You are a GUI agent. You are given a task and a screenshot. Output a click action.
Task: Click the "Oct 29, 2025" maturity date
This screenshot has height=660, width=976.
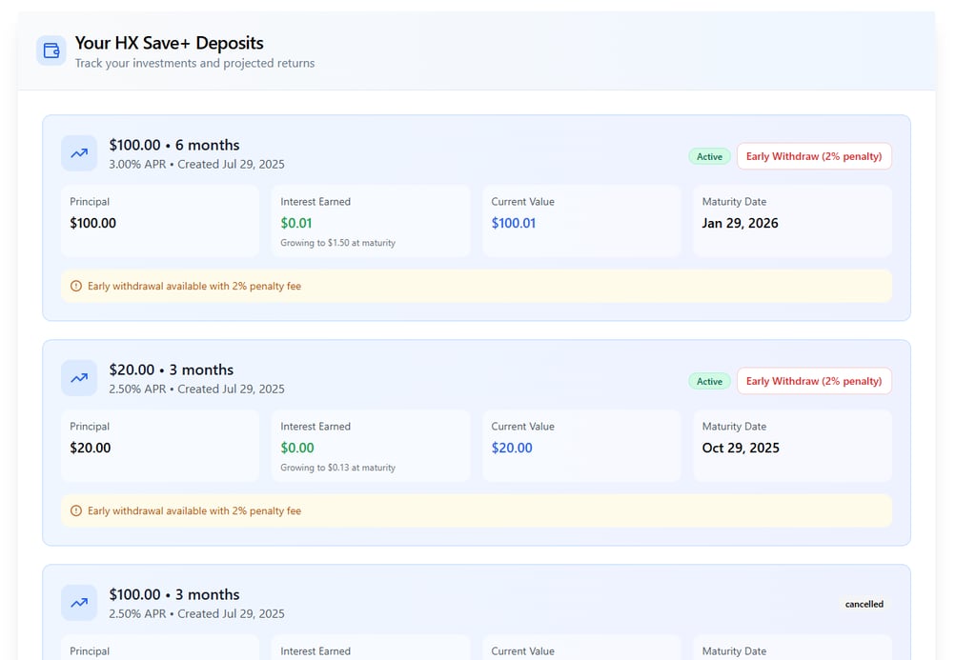pos(741,448)
